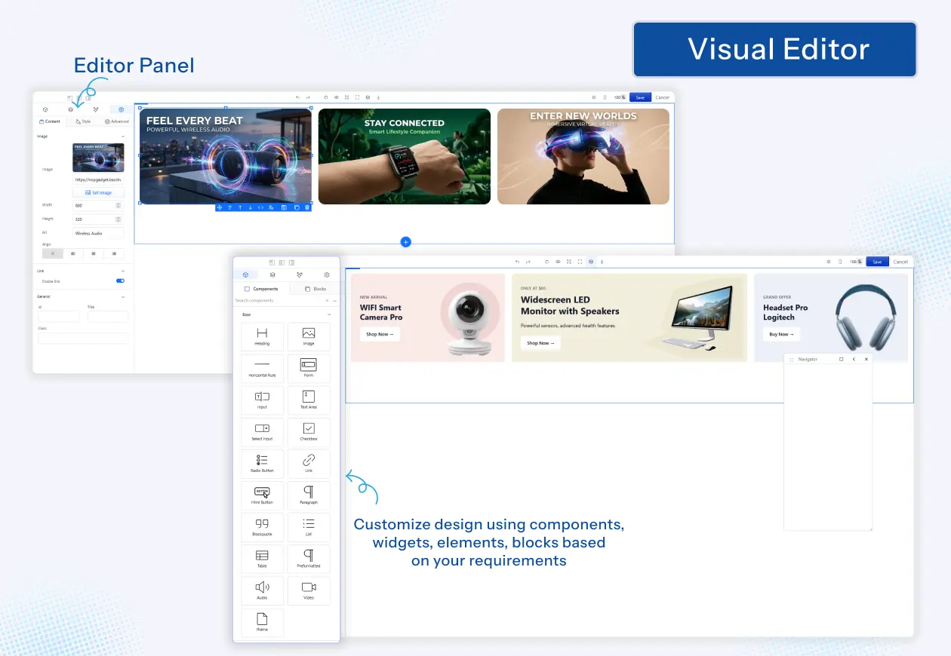
Task: Open code view icon on selected image toolbar
Action: [261, 207]
